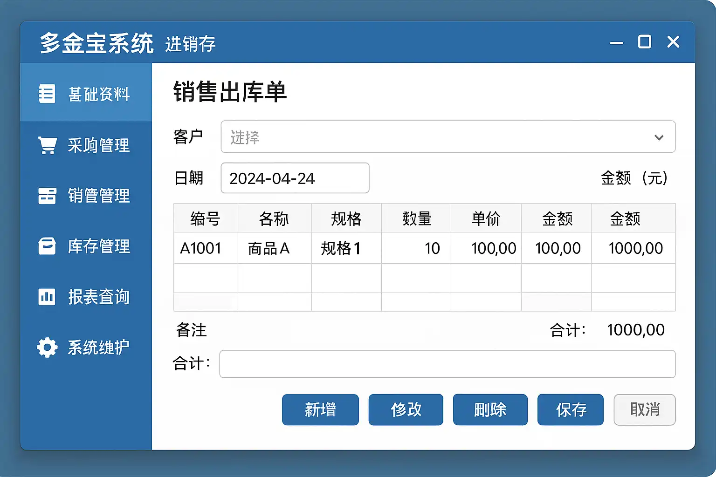Click the 基础资料 list icon in sidebar

tap(47, 94)
